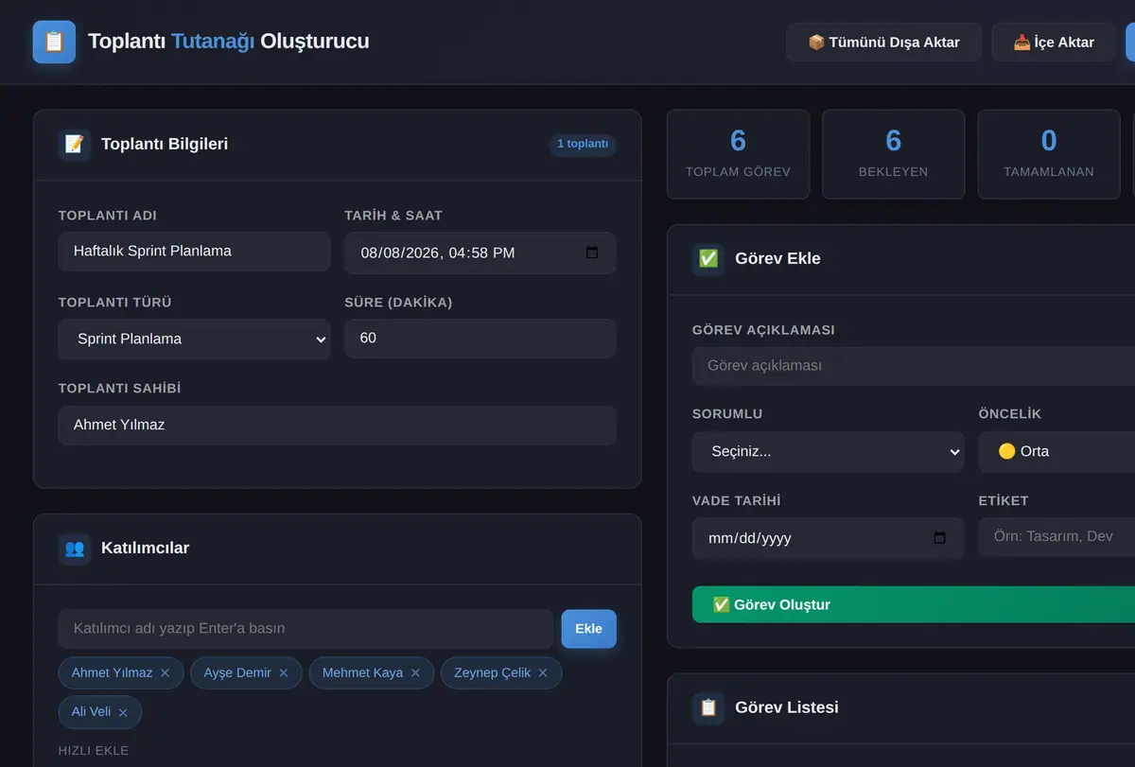Image resolution: width=1135 pixels, height=767 pixels.
Task: Click the Hızlı Ekle label
Action: (x=94, y=751)
